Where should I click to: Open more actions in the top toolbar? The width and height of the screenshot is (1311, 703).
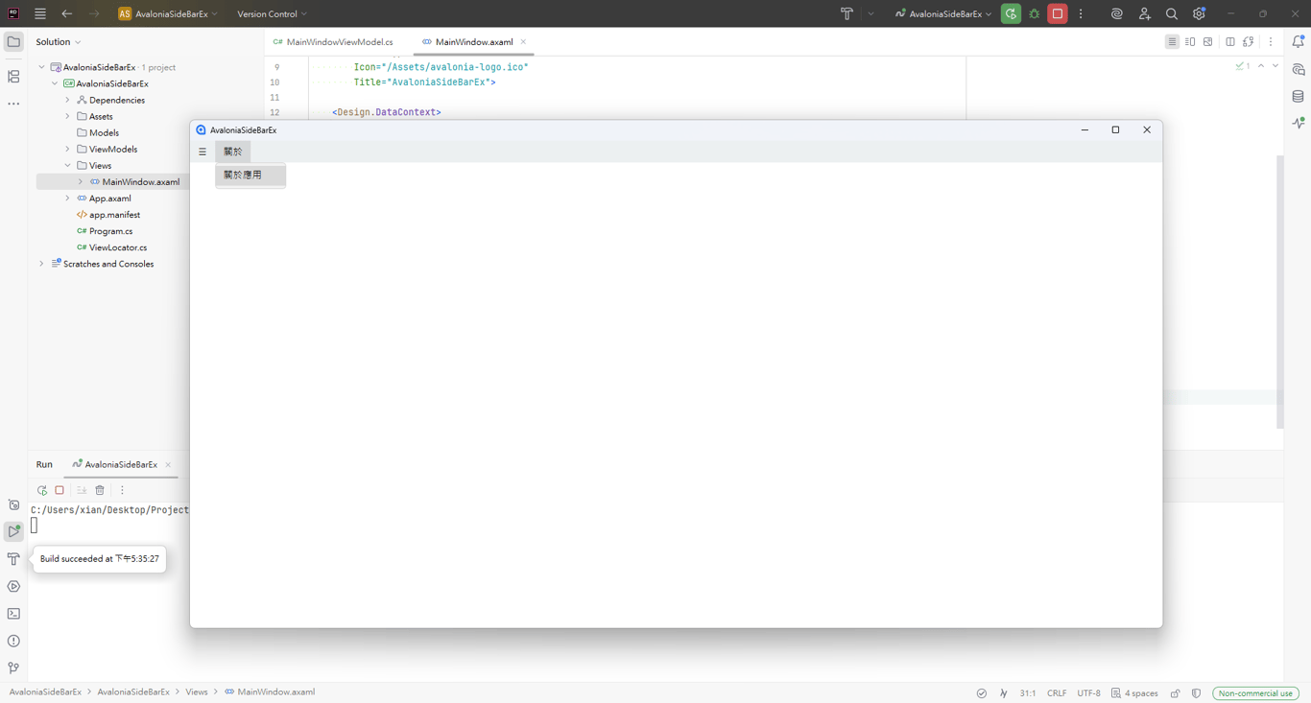pyautogui.click(x=1081, y=14)
